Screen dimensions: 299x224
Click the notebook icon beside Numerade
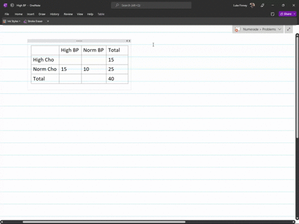[237, 29]
